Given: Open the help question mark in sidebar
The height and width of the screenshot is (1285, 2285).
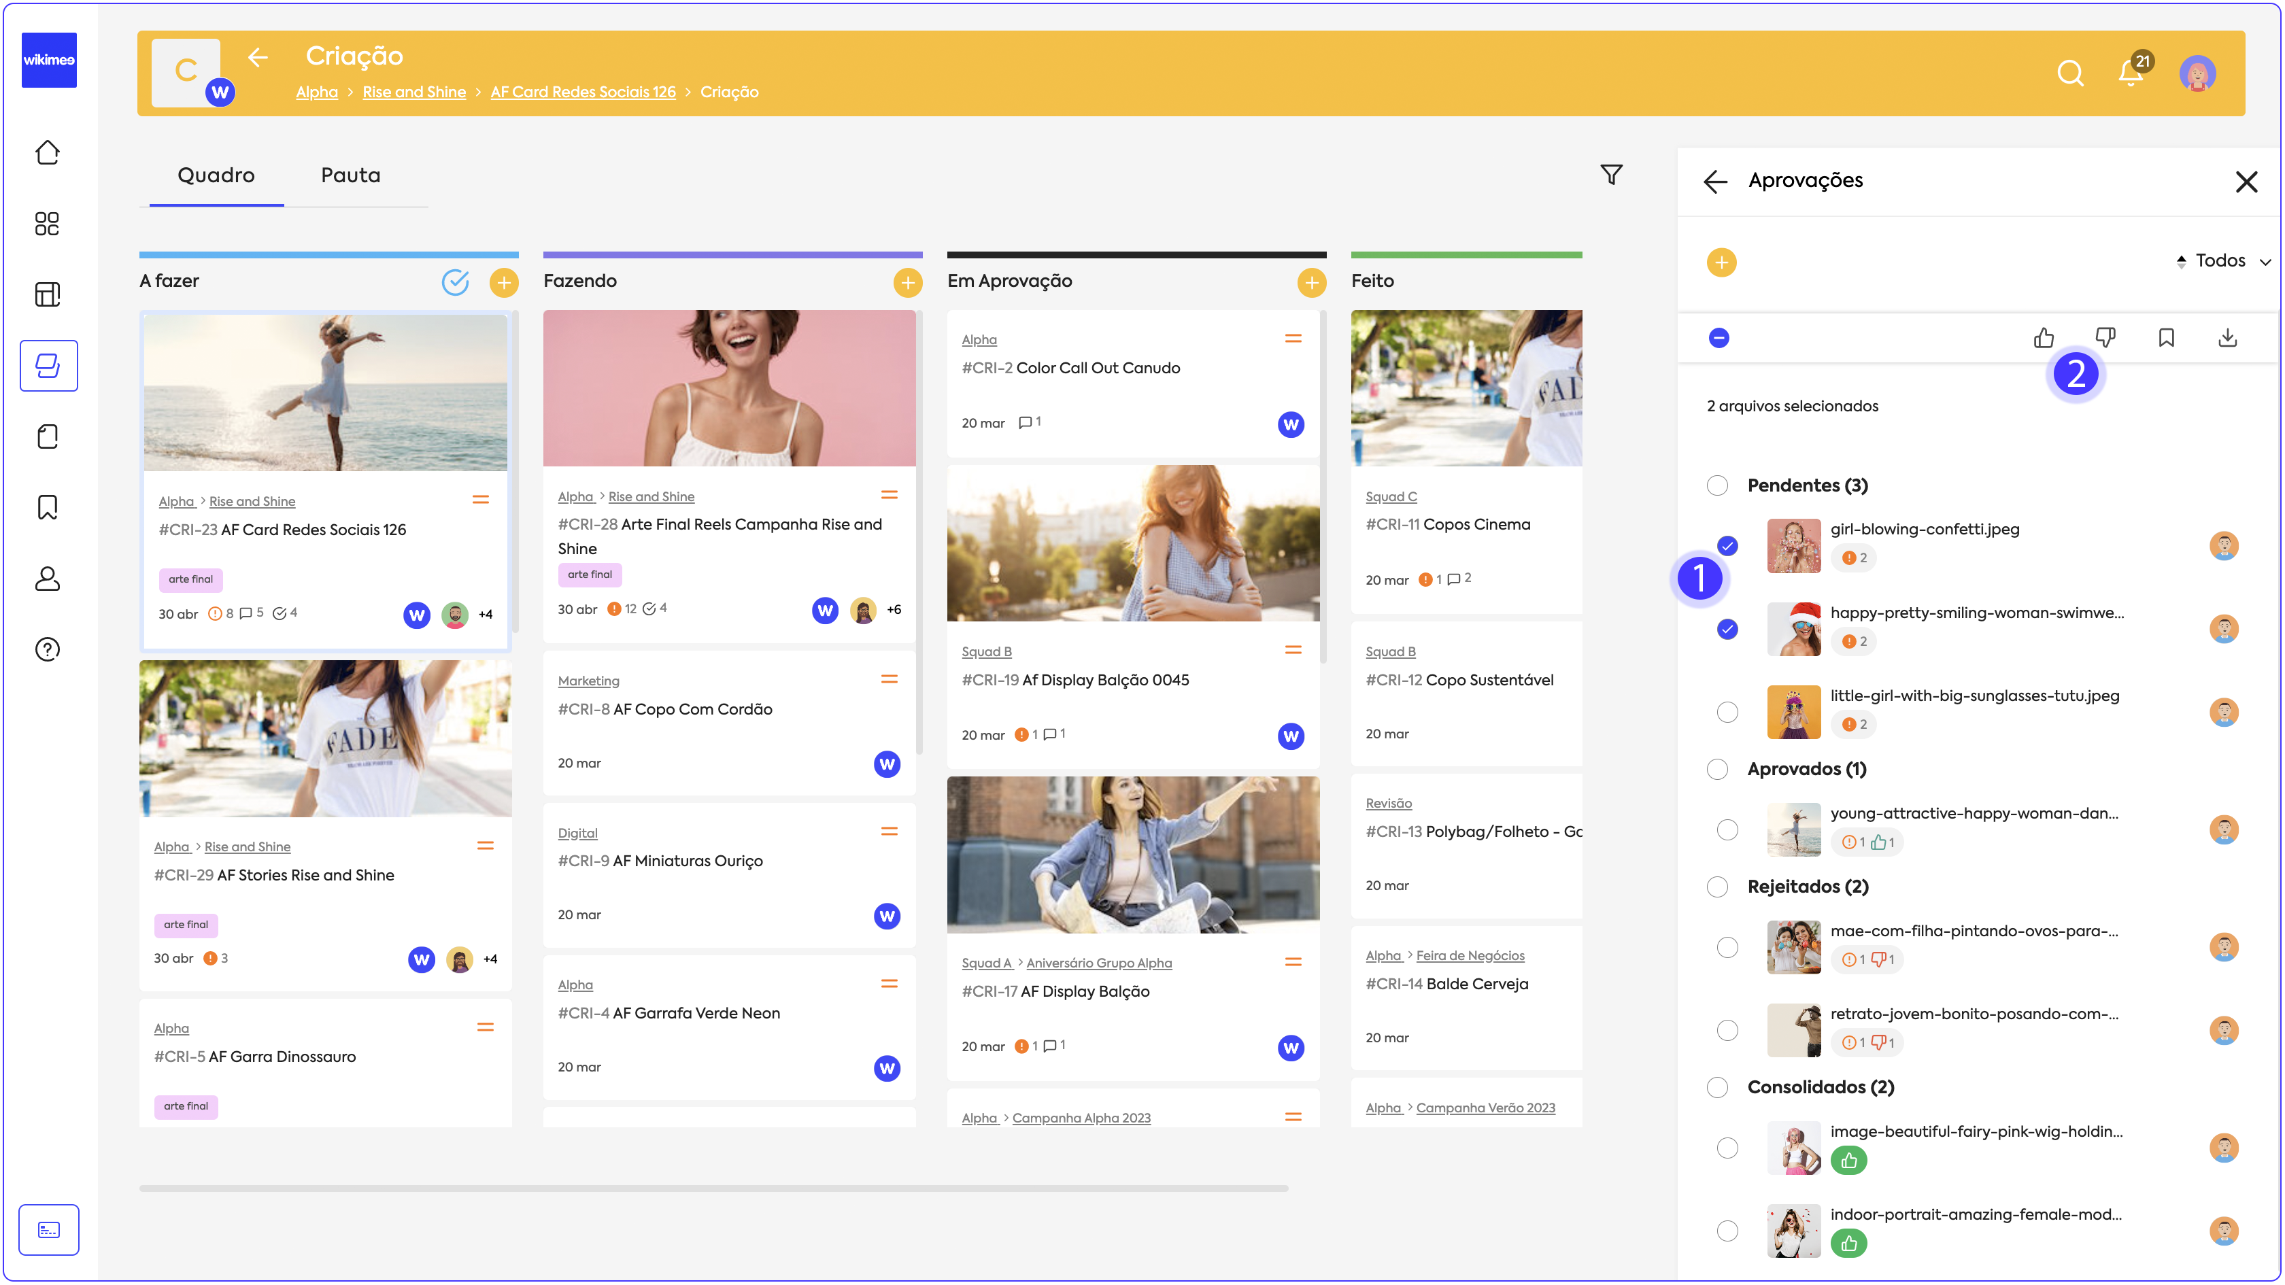Looking at the screenshot, I should click(48, 649).
